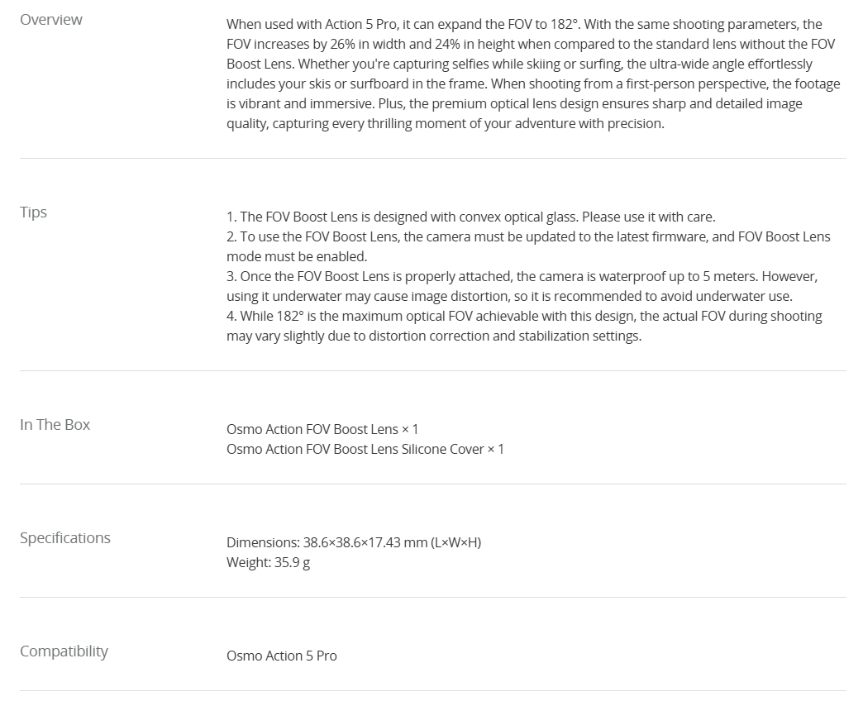Click tip 3 about waterproof up to 5 meters

coord(522,286)
